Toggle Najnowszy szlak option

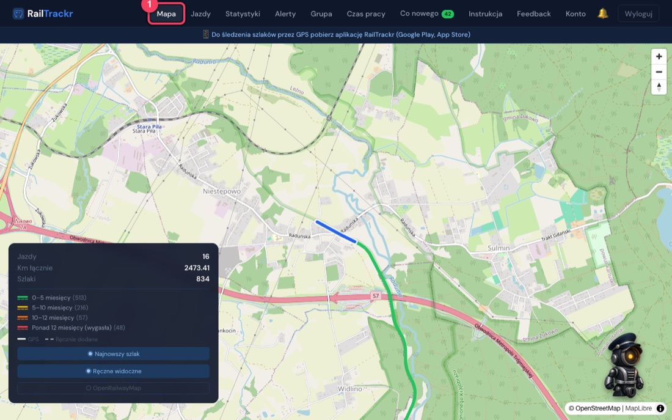[x=113, y=354]
